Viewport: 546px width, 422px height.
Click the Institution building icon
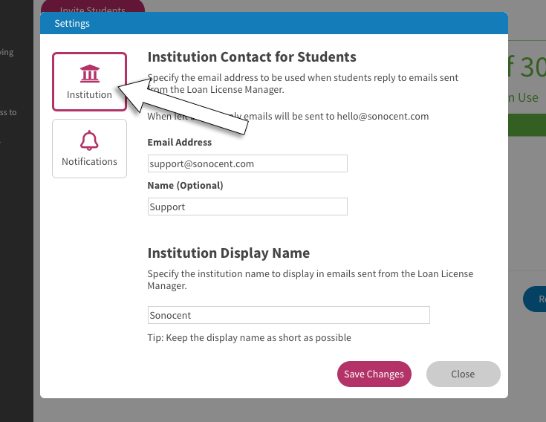[90, 74]
